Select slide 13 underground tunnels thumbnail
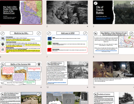 (x=113, y=73)
